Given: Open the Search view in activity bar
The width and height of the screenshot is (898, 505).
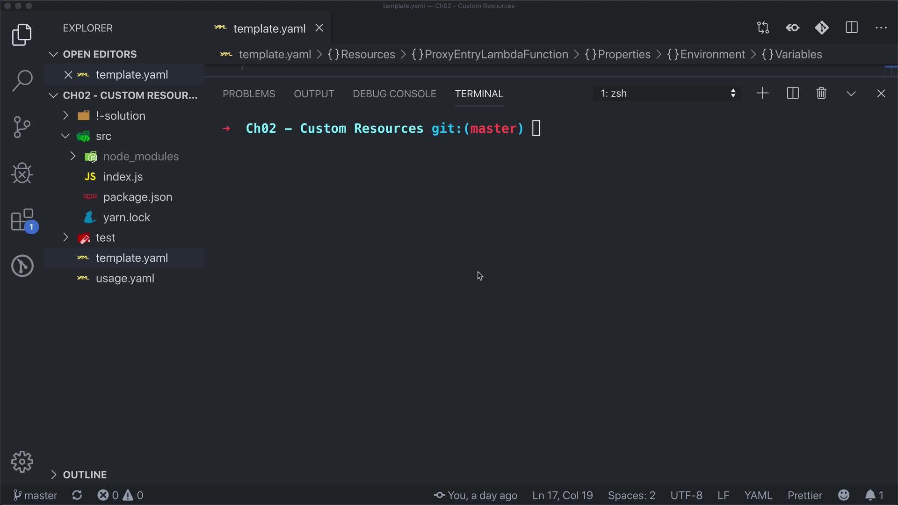Looking at the screenshot, I should click(22, 80).
